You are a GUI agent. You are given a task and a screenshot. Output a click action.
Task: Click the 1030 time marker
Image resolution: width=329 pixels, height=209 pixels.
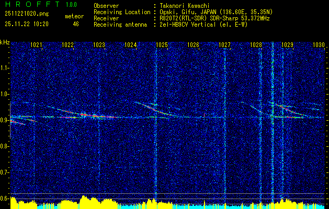pos(319,44)
